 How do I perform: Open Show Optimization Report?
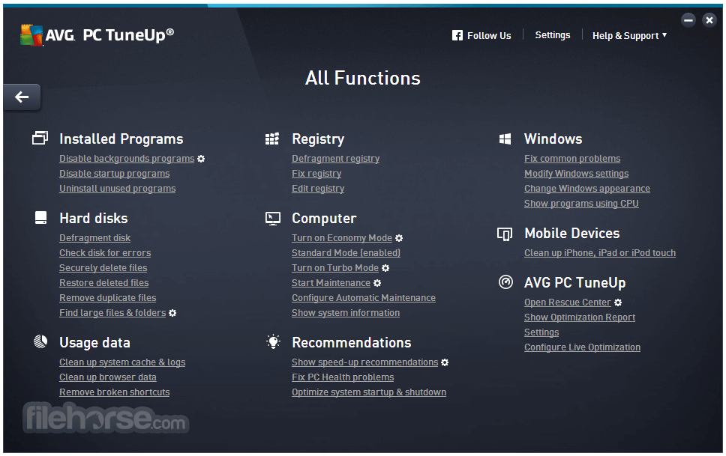tap(580, 317)
